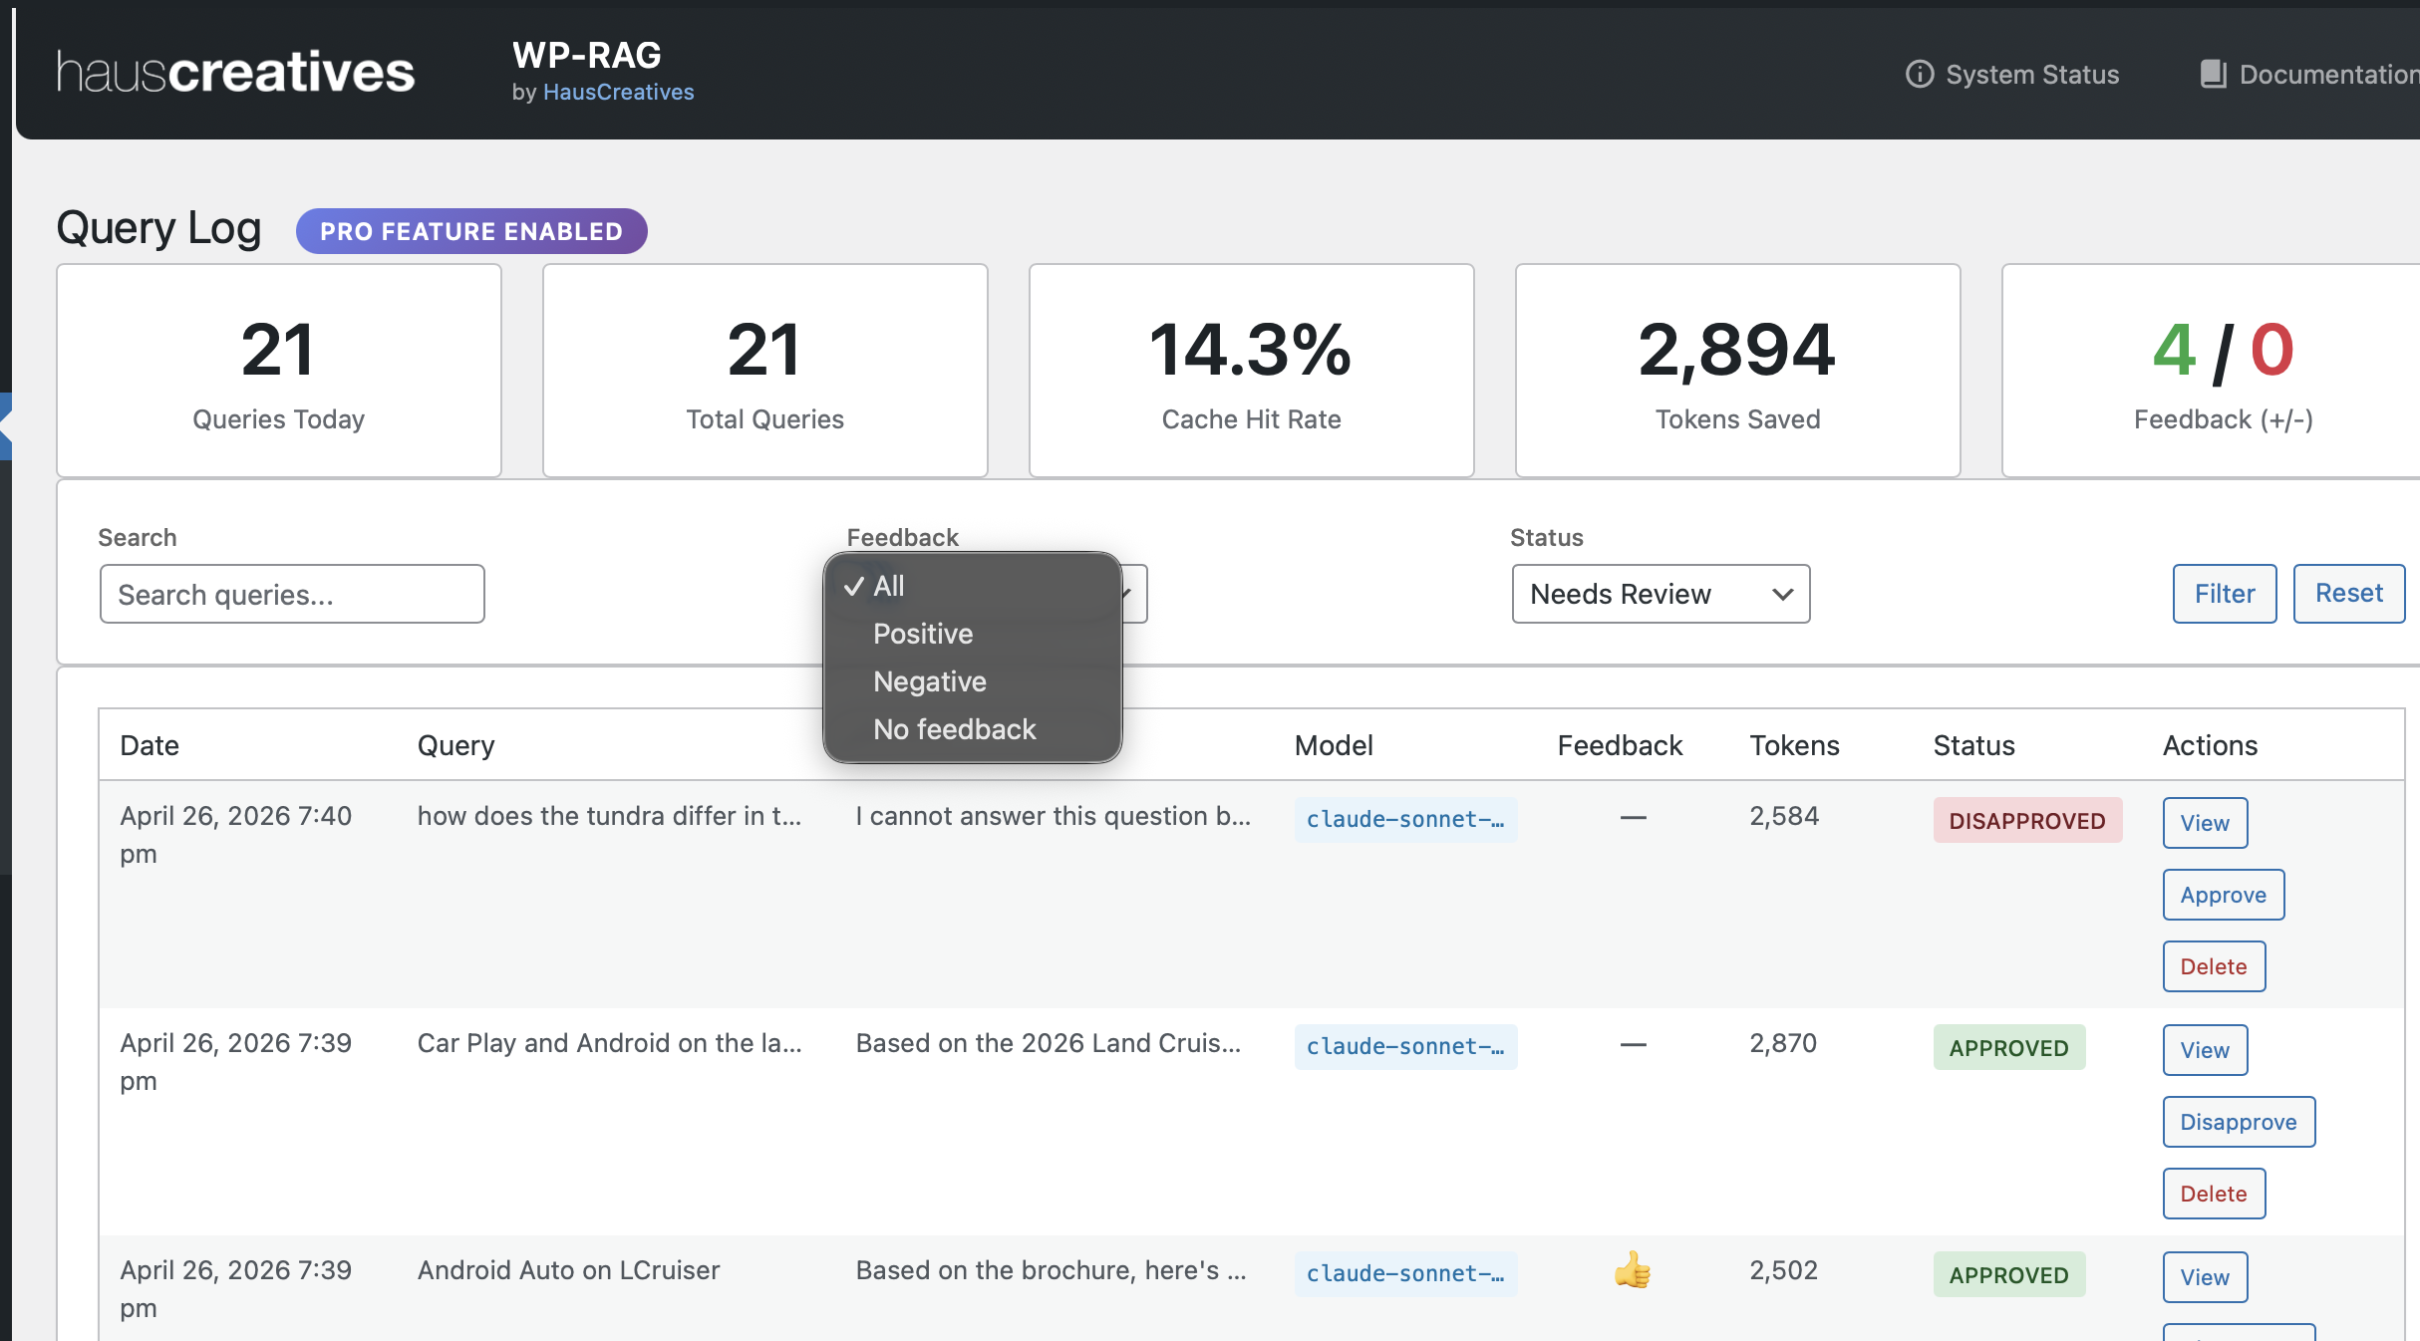Viewport: 2420px width, 1341px height.
Task: Click token count 2,584
Action: [1784, 816]
